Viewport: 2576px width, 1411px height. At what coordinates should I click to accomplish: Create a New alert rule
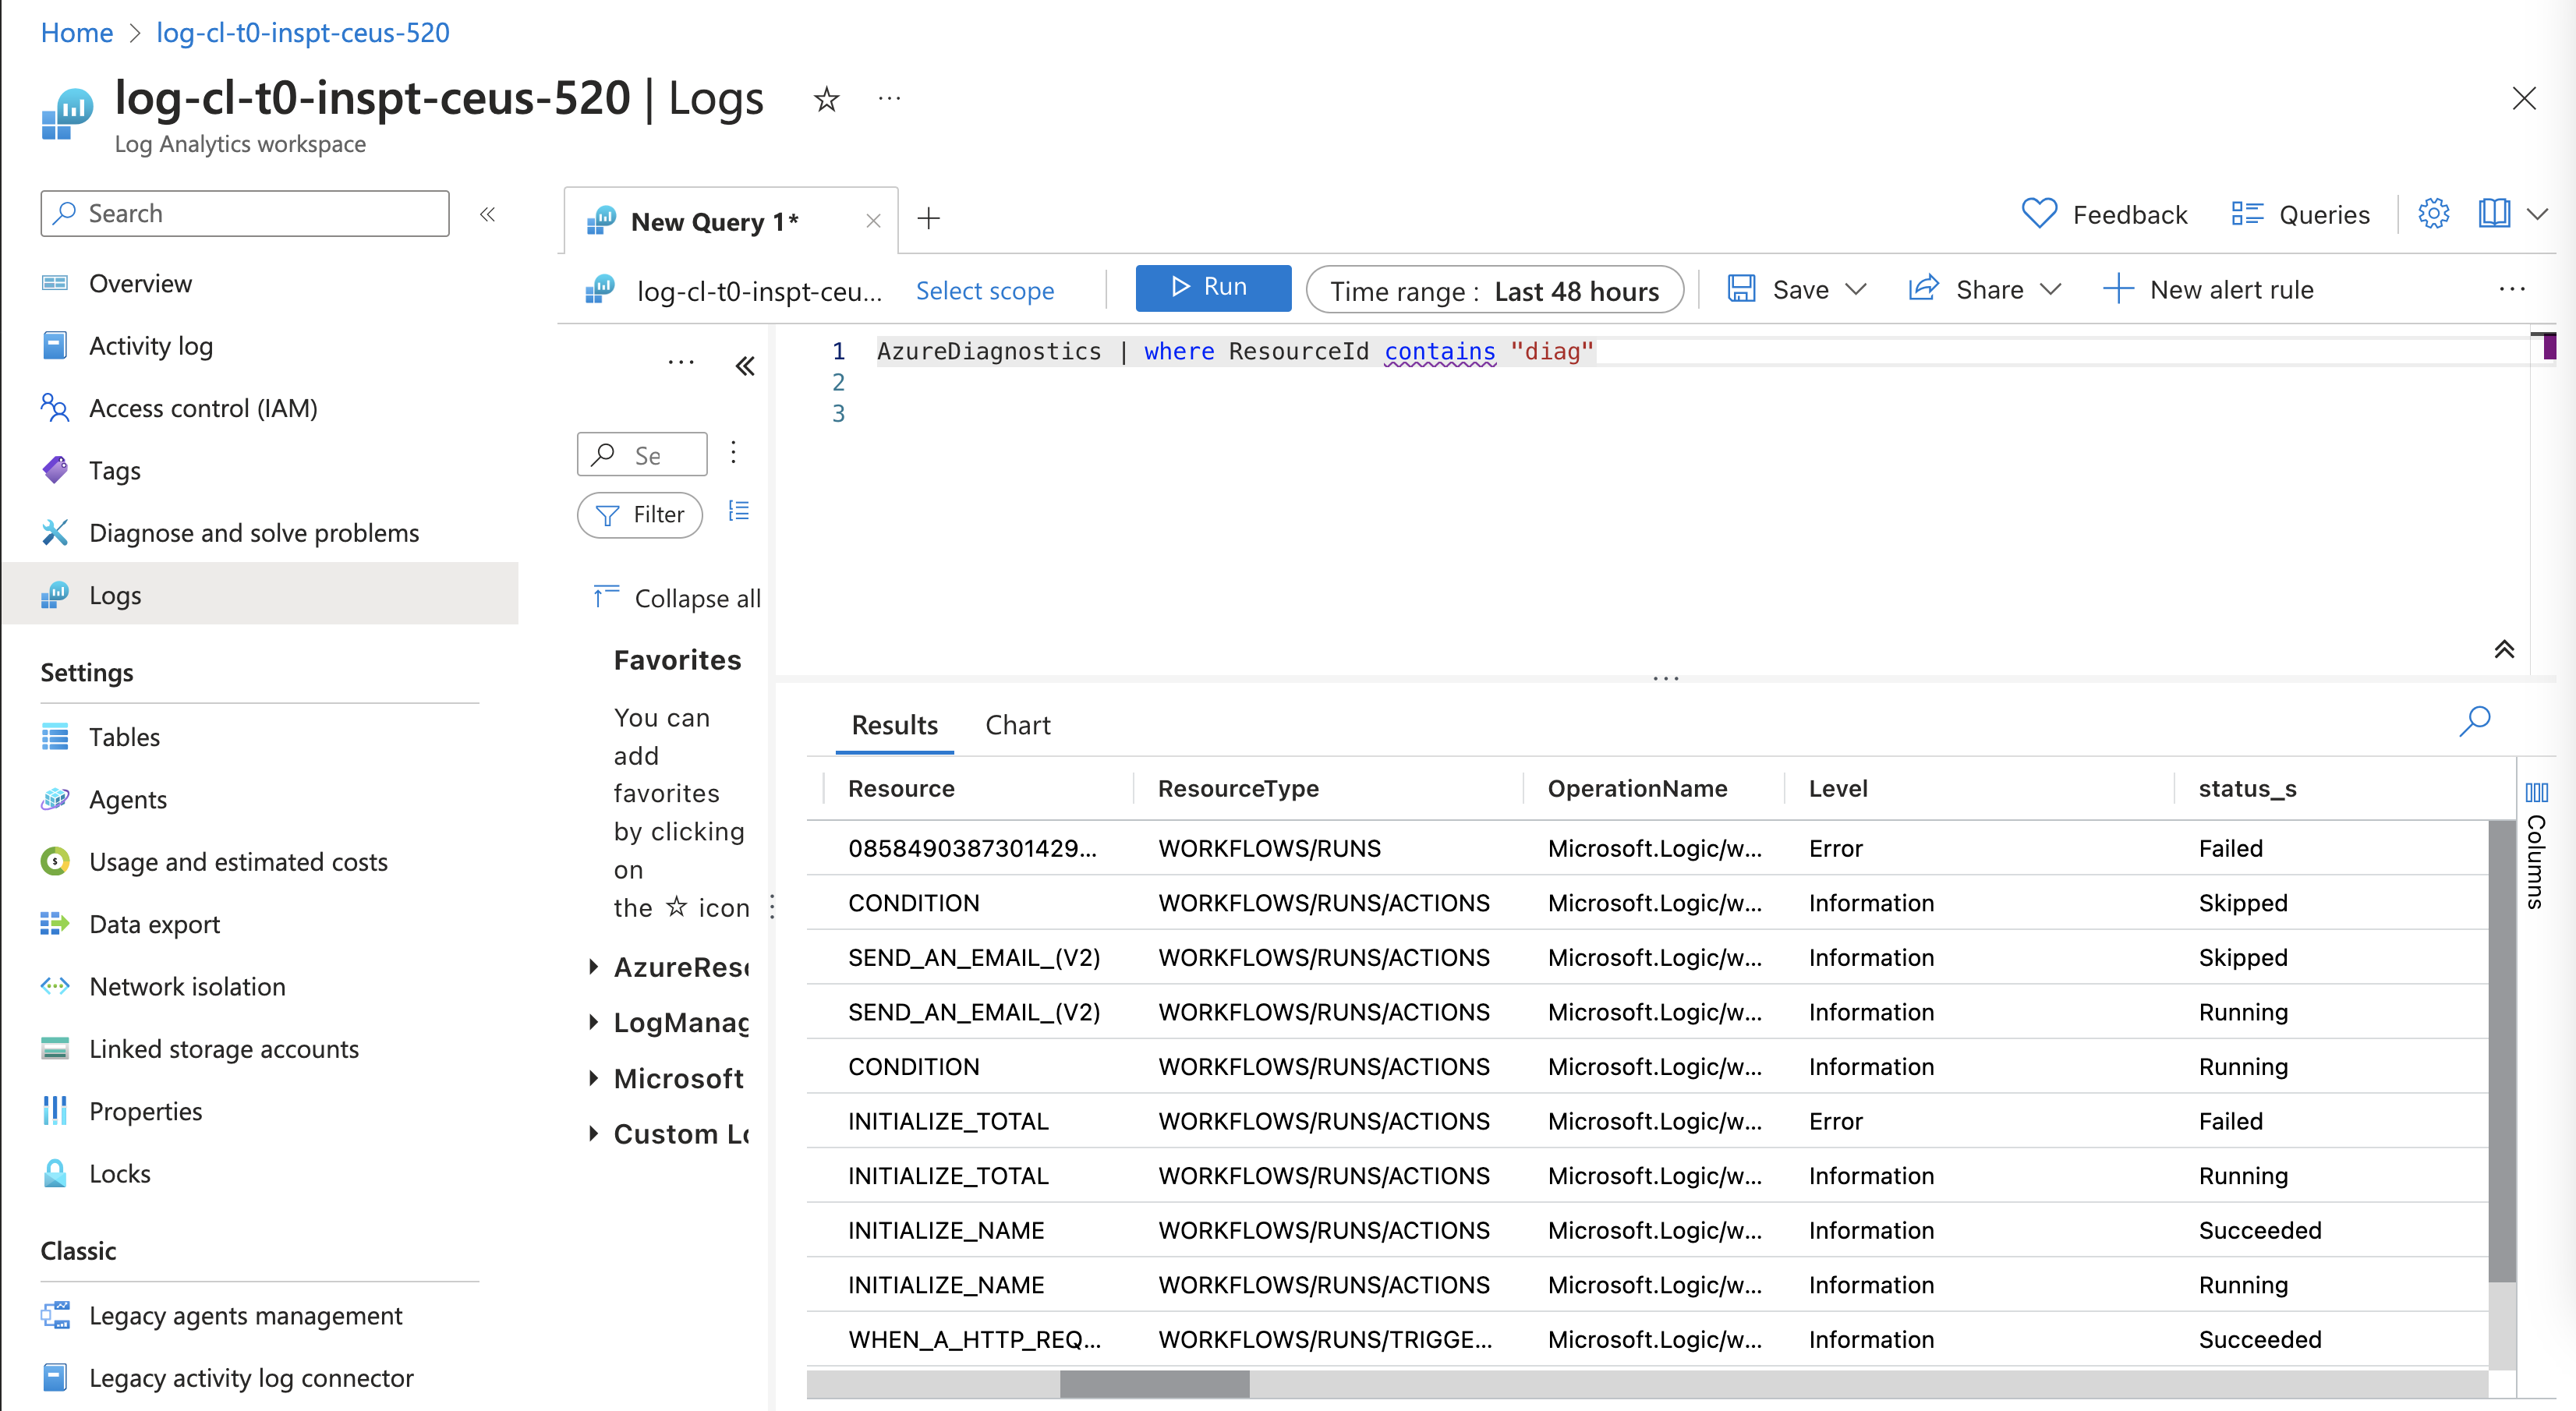2208,289
